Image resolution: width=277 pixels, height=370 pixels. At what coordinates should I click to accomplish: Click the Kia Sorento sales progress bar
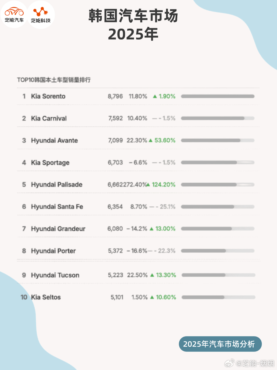(x=218, y=96)
